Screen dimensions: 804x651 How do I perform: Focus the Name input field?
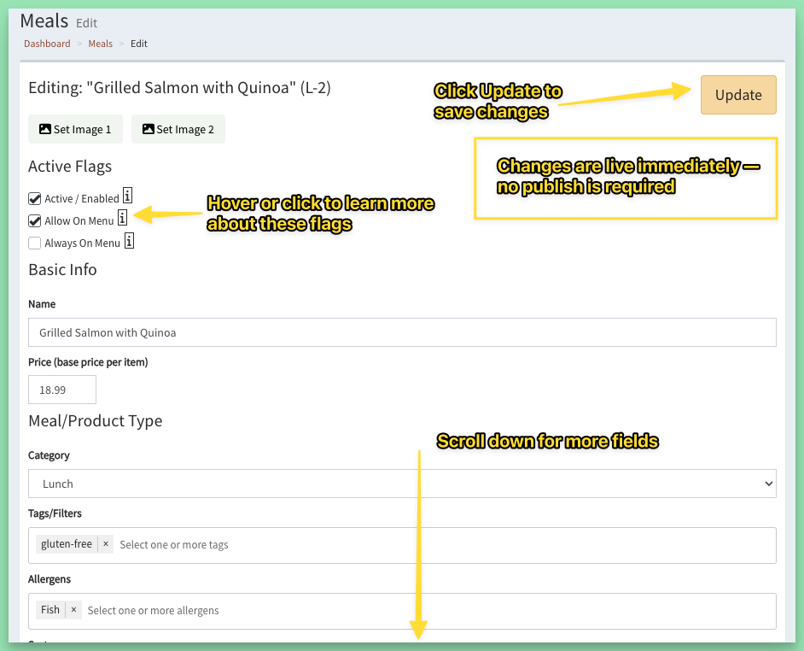coord(402,332)
